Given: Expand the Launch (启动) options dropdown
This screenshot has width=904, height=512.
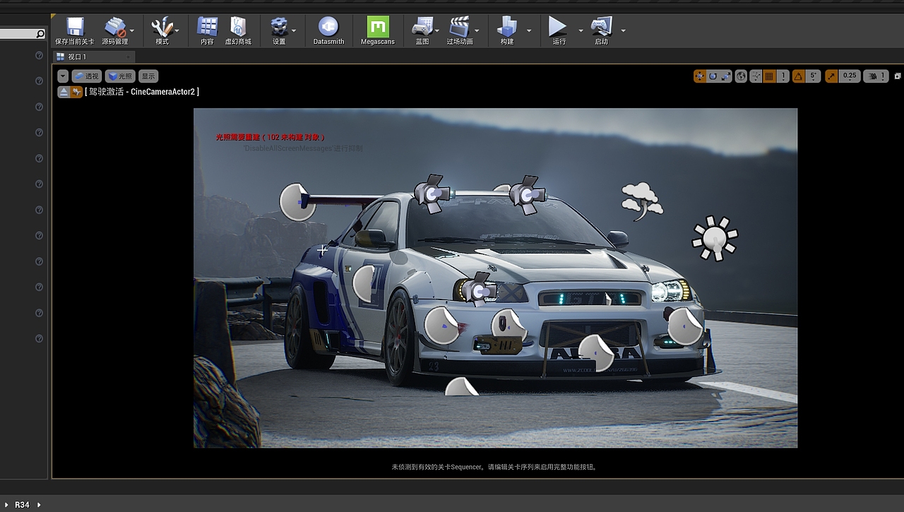Looking at the screenshot, I should (x=623, y=31).
